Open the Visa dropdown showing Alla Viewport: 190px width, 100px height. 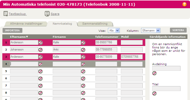click(x=114, y=31)
